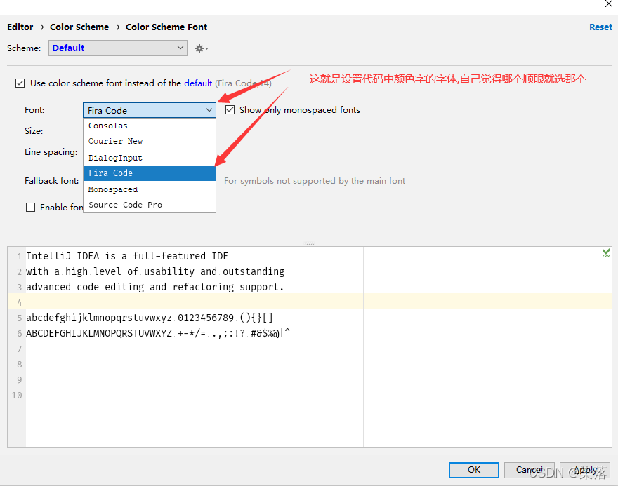The image size is (618, 486).
Task: Go to Editor breadcrumb
Action: (20, 27)
